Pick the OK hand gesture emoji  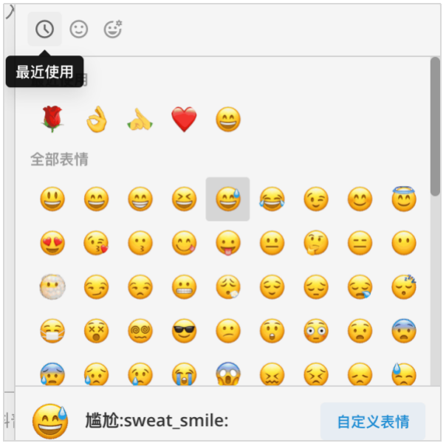coord(97,119)
